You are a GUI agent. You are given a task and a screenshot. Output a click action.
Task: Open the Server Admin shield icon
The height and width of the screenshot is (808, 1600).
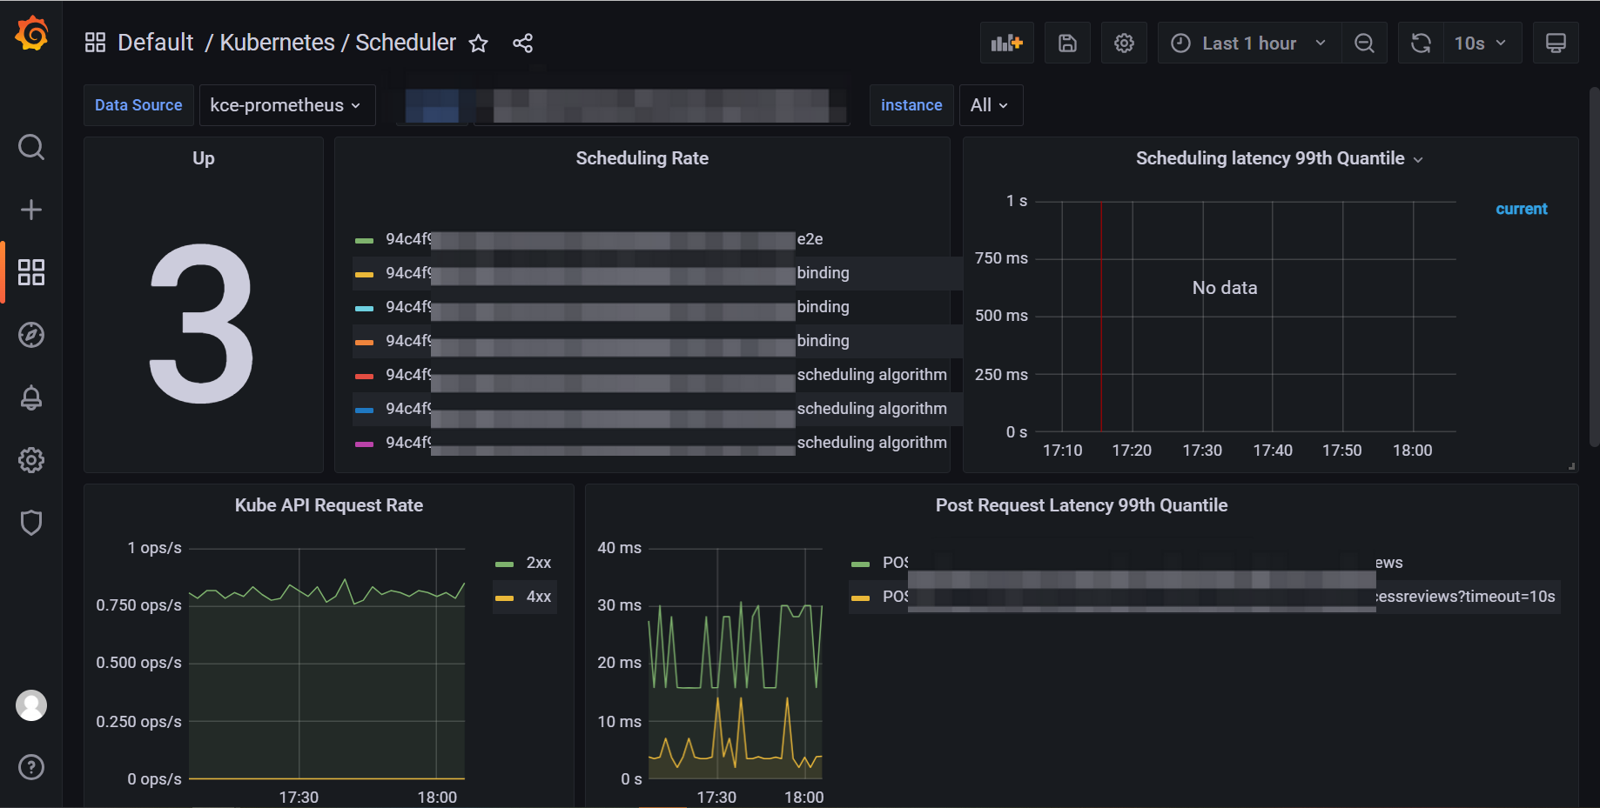[x=31, y=523]
